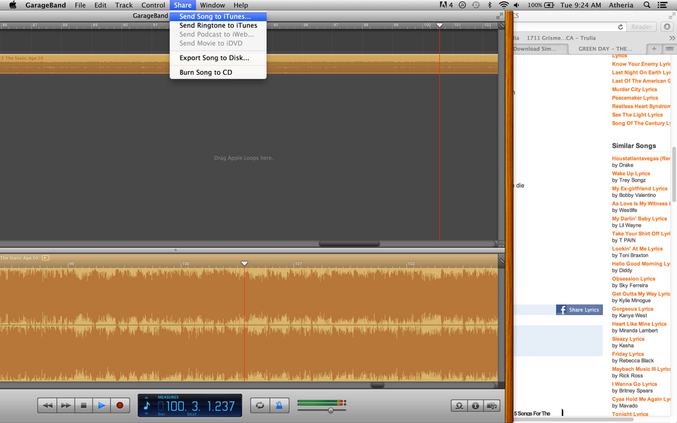This screenshot has width=677, height=423.
Task: Open Safari's Downloads arrow button
Action: [x=666, y=27]
